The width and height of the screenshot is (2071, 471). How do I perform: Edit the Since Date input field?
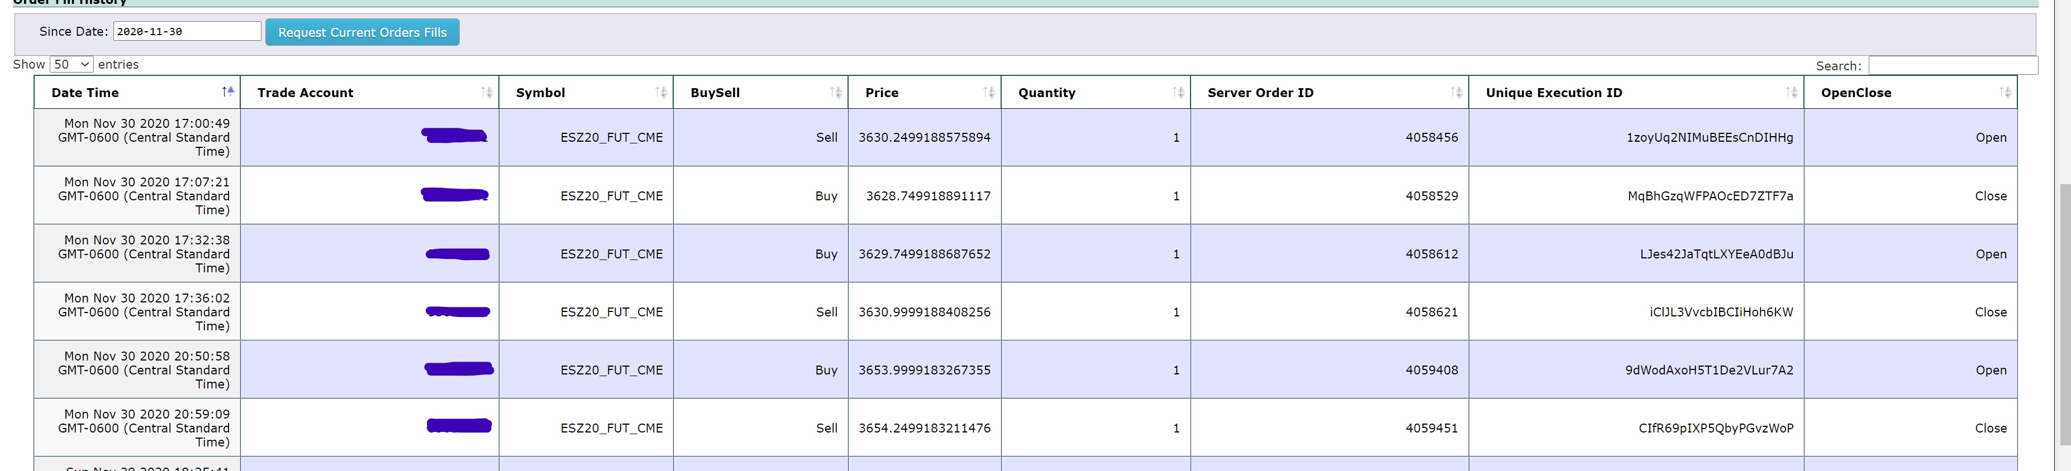(187, 31)
